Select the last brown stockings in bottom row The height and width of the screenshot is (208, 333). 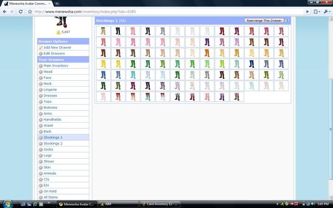tap(236, 97)
